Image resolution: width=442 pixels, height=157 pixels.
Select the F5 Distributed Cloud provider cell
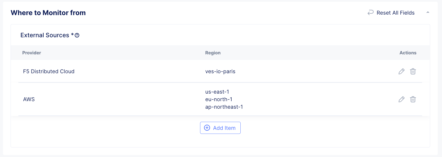[49, 71]
